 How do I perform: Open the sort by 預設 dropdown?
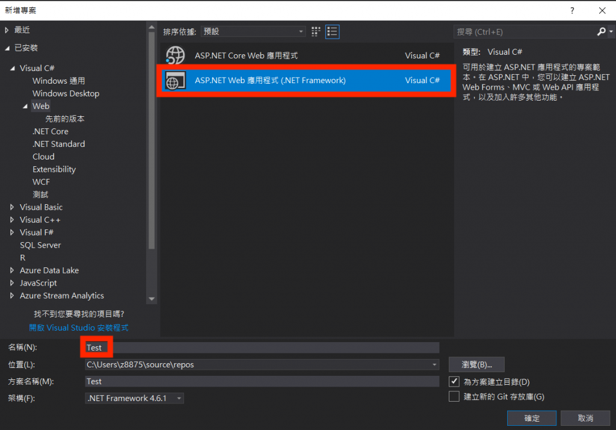(x=253, y=31)
